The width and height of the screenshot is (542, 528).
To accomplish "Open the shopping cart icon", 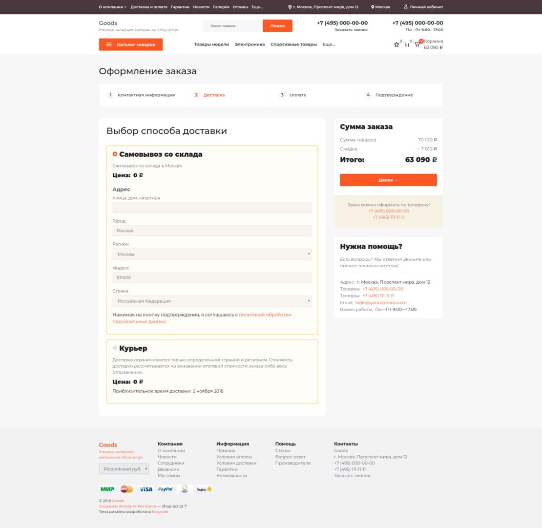I will pos(417,44).
